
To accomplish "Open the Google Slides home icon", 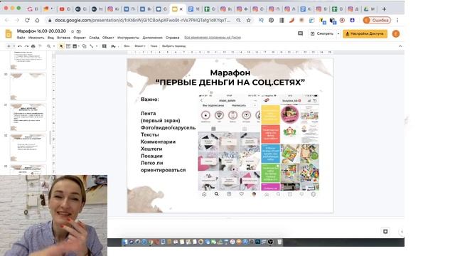I will point(9,34).
